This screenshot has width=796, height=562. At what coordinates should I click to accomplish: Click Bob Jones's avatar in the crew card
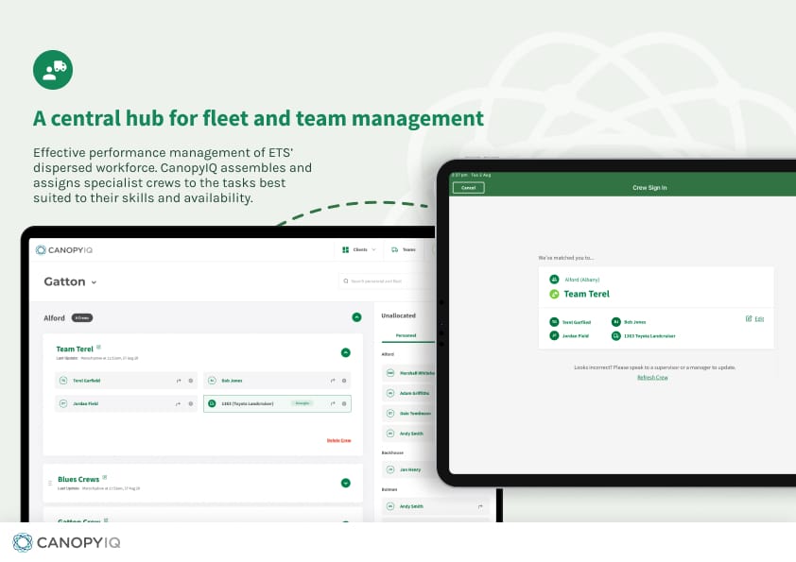(x=212, y=381)
